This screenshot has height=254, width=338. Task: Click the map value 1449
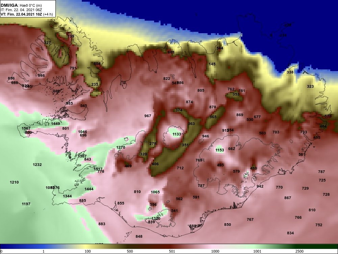[x=55, y=124]
